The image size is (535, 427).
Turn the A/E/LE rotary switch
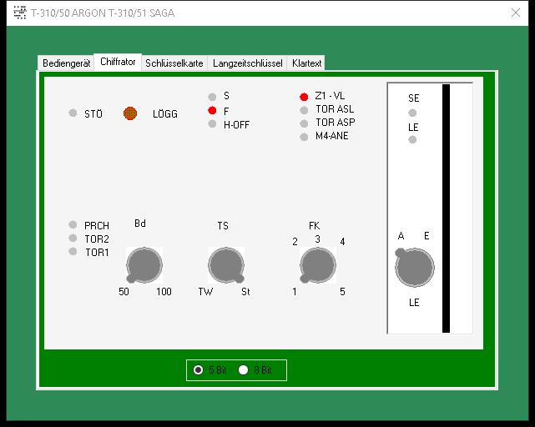[414, 267]
